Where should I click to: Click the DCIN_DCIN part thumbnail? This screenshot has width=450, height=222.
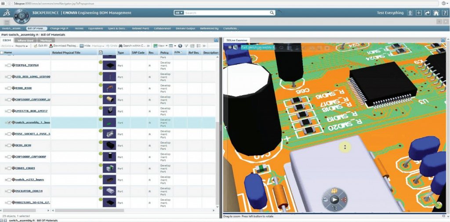[x=109, y=145]
